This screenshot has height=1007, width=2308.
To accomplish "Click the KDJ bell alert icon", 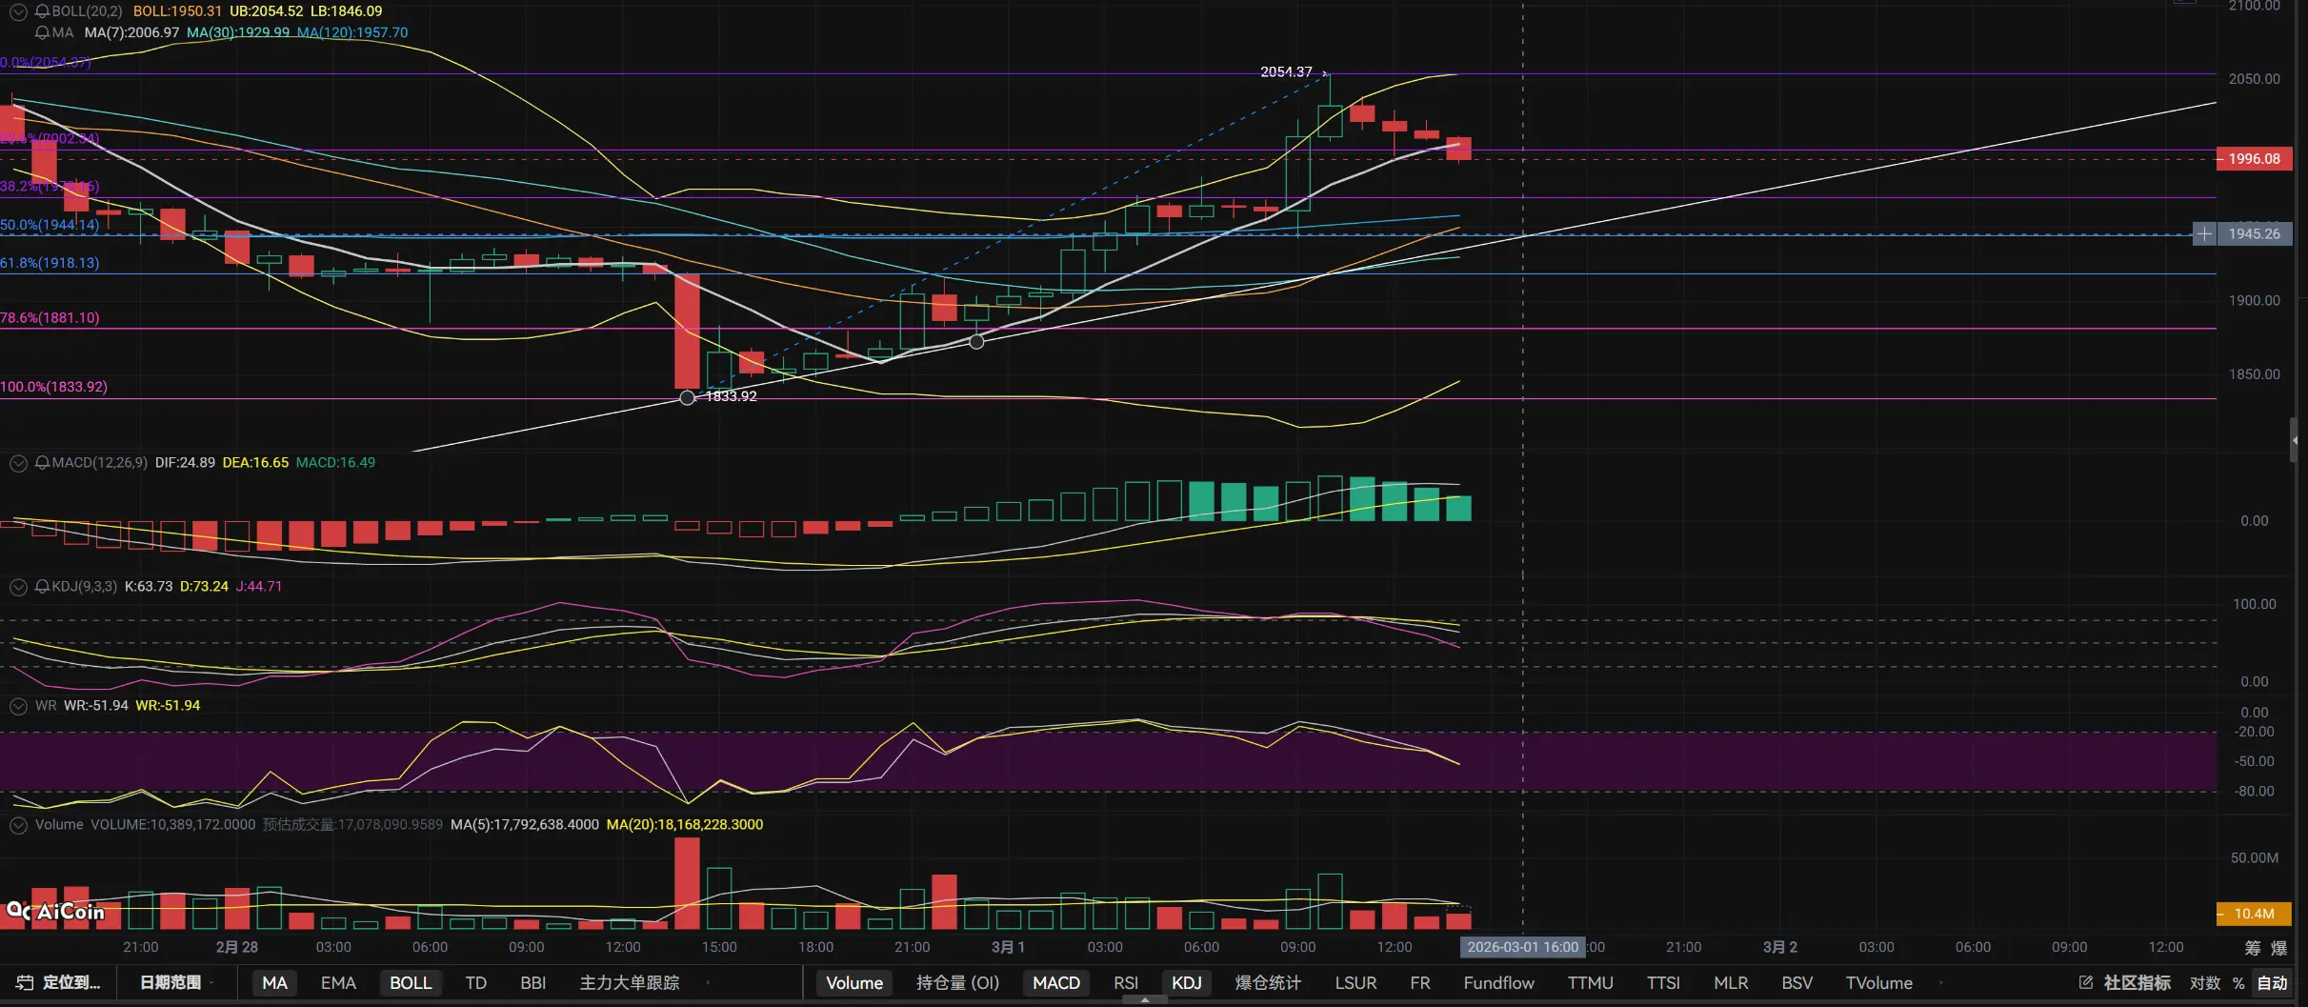I will tap(42, 587).
